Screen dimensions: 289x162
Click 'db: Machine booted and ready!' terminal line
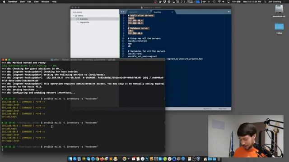[x=24, y=63]
